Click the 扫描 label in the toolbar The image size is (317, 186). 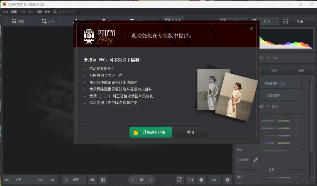pos(300,21)
